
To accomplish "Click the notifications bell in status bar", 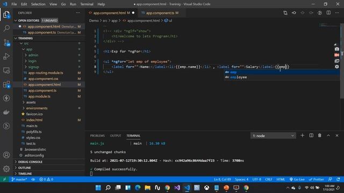I will tap(338, 179).
